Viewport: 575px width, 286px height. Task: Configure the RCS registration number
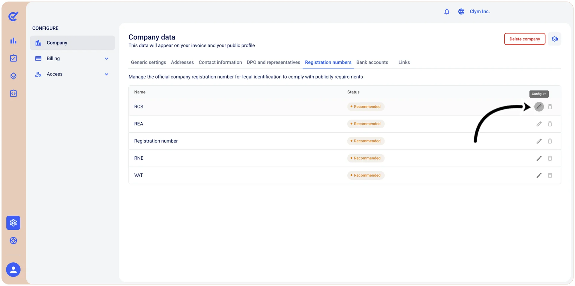539,107
